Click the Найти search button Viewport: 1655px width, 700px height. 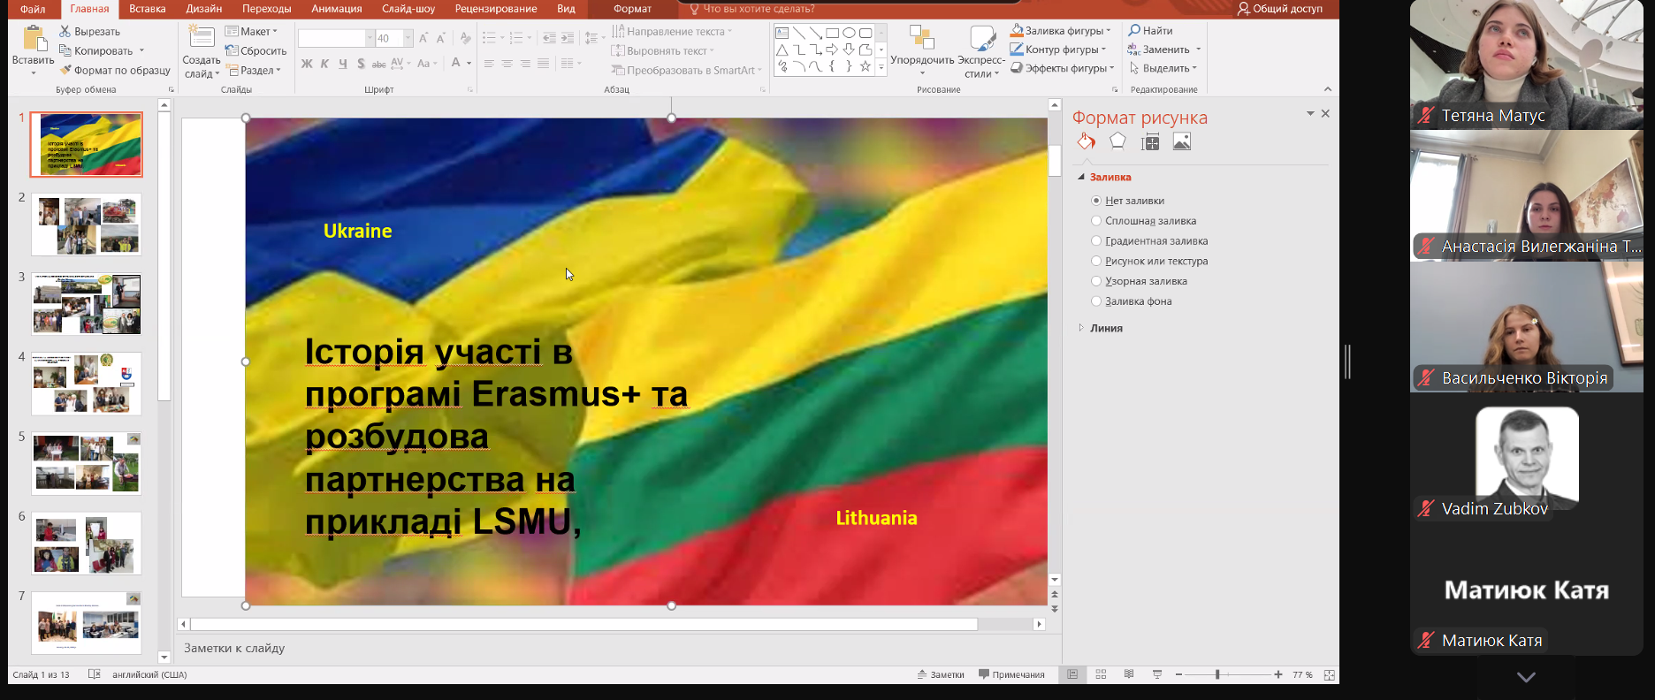(1150, 30)
